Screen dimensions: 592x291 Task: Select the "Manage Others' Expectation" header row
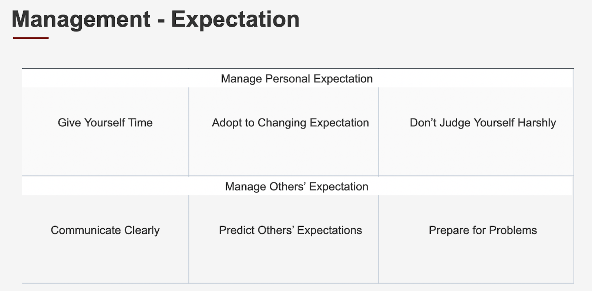(x=297, y=186)
